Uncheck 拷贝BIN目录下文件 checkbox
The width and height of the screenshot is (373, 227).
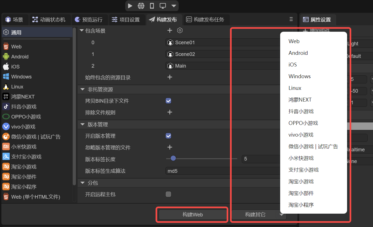click(168, 101)
